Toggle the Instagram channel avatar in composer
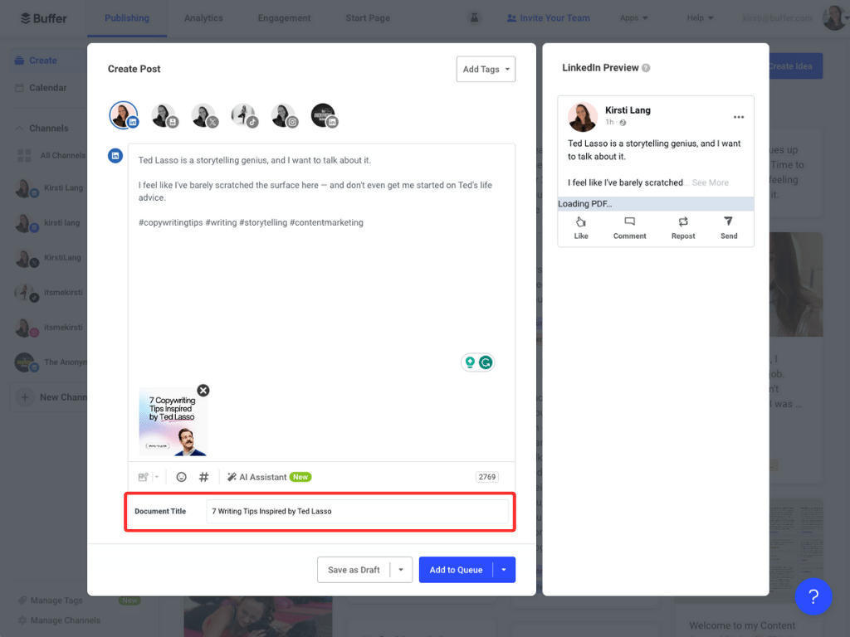This screenshot has width=850, height=637. (284, 115)
